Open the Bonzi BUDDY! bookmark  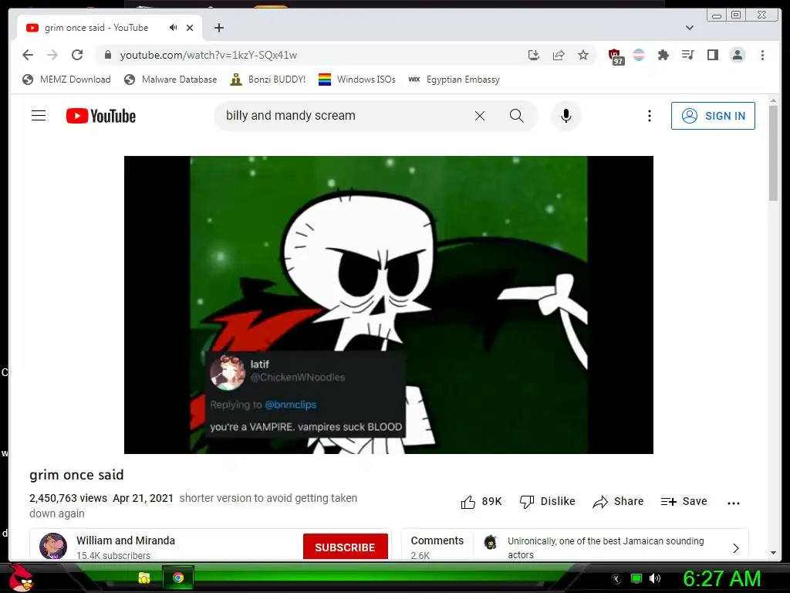pos(268,80)
